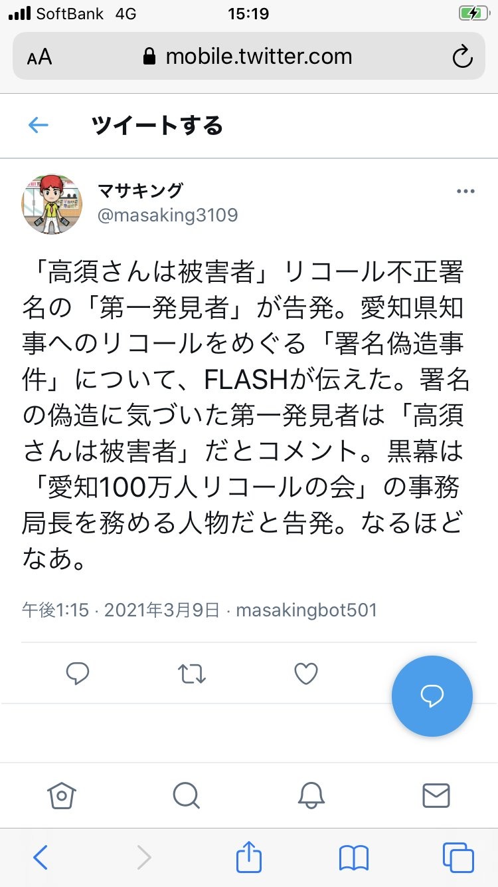Show Safari's open tabs overview
Image resolution: width=498 pixels, height=887 pixels.
click(458, 858)
